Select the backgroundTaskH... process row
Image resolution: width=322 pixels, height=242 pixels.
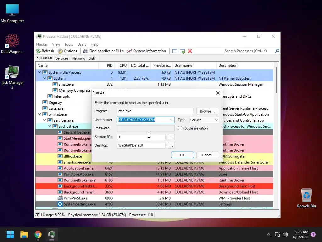pyautogui.click(x=154, y=186)
